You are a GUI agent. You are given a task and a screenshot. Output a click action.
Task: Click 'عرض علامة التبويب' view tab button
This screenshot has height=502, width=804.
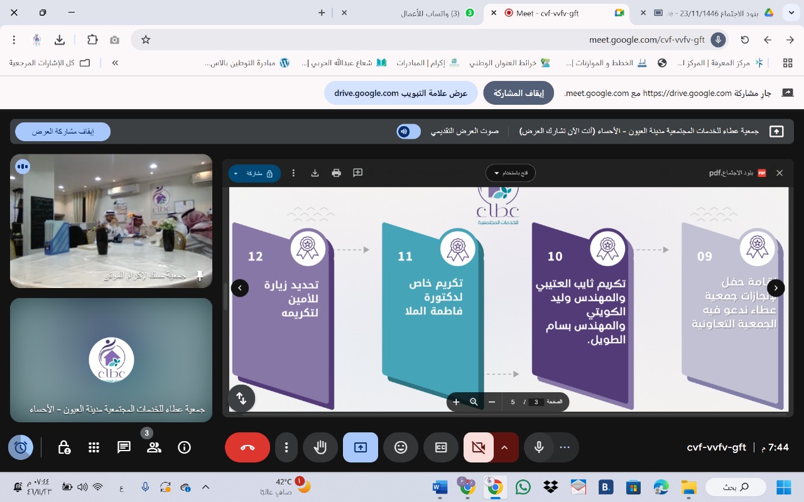tap(401, 93)
